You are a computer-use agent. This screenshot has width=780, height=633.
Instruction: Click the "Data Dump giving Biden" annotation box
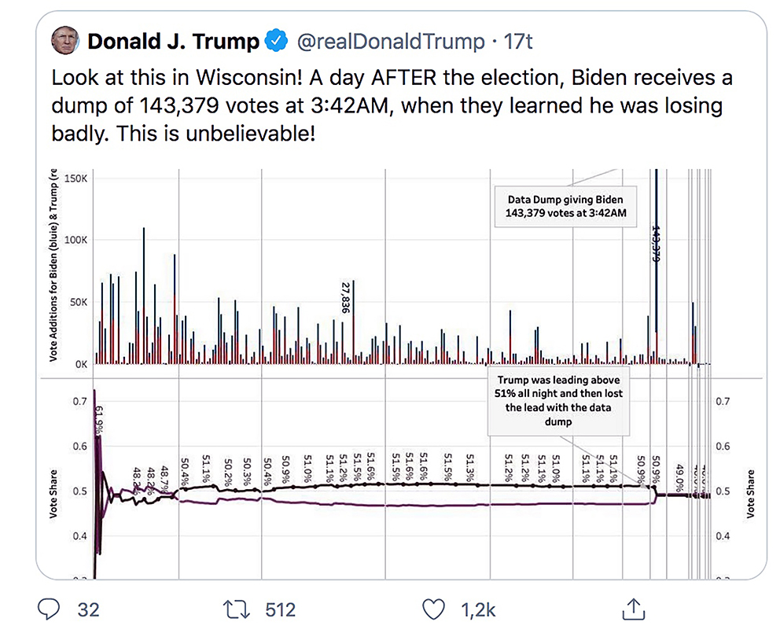pyautogui.click(x=565, y=207)
